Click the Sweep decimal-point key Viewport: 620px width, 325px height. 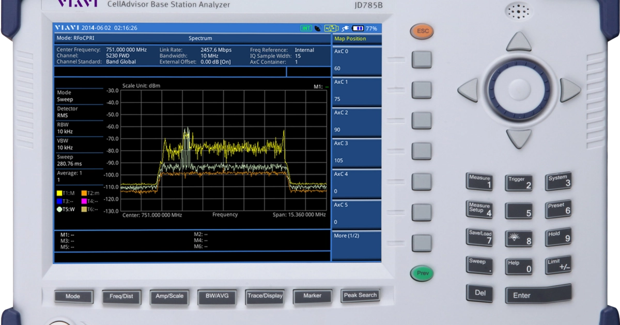[x=479, y=265]
